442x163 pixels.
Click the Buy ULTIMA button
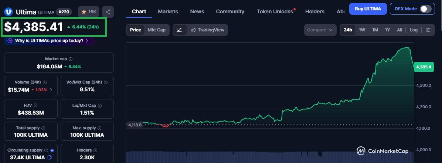click(x=368, y=9)
